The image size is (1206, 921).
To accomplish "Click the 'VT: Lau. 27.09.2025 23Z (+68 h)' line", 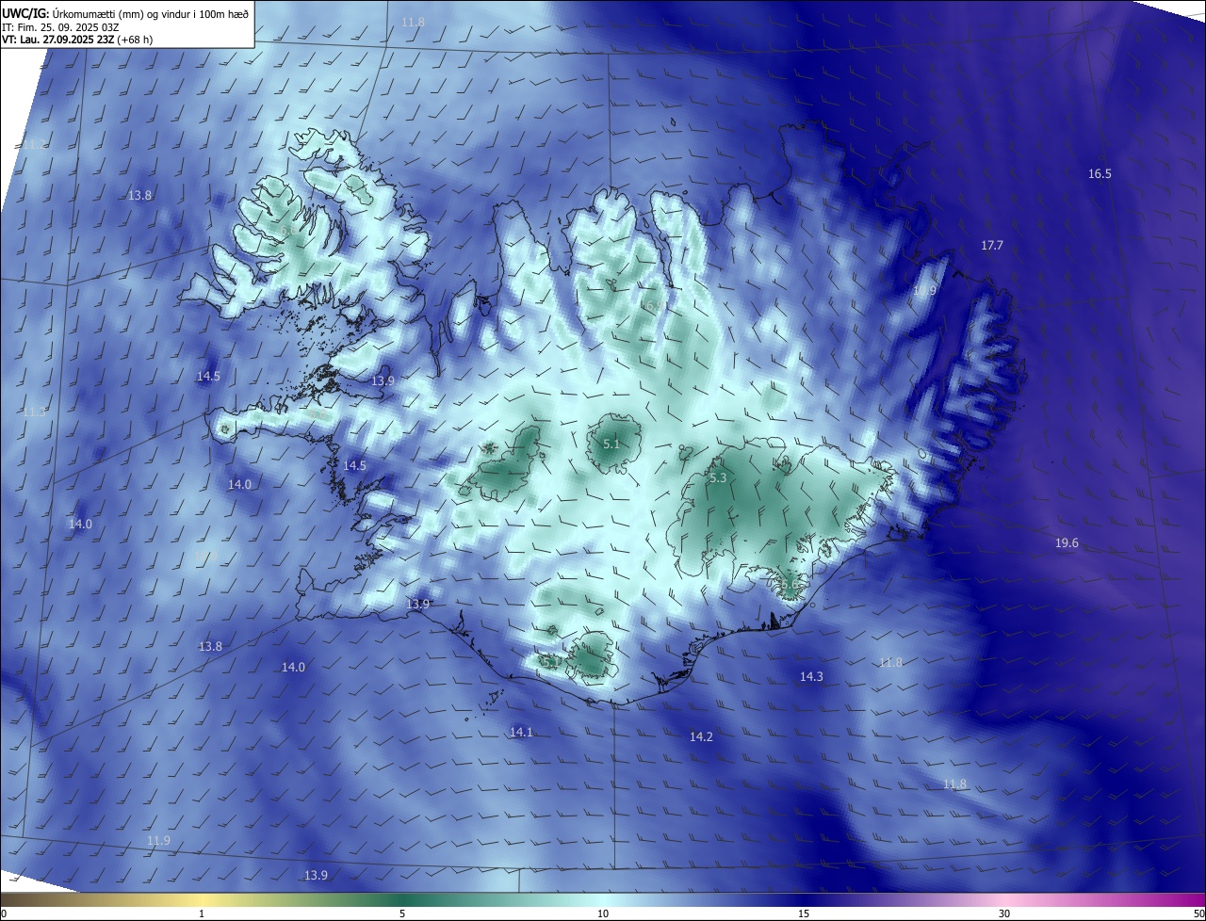I will pos(77,40).
